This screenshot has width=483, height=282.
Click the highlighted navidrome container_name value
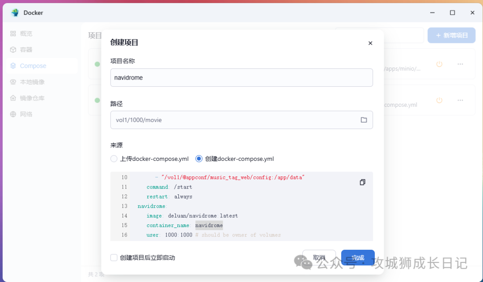209,225
